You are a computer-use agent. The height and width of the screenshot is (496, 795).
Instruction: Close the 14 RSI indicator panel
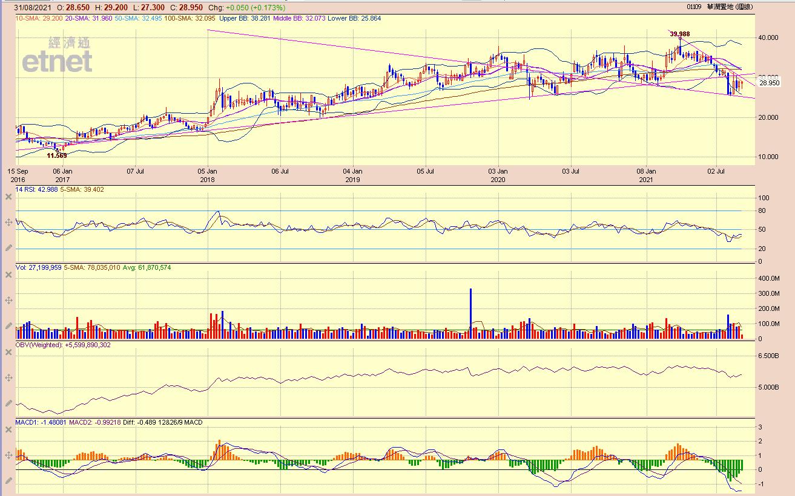(8, 197)
